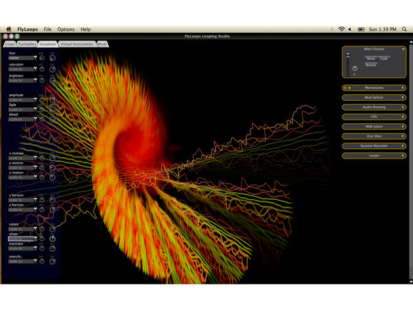Screen dimensions: 413x310
Task: Click the large knob in the hue row
Action: 52,58
